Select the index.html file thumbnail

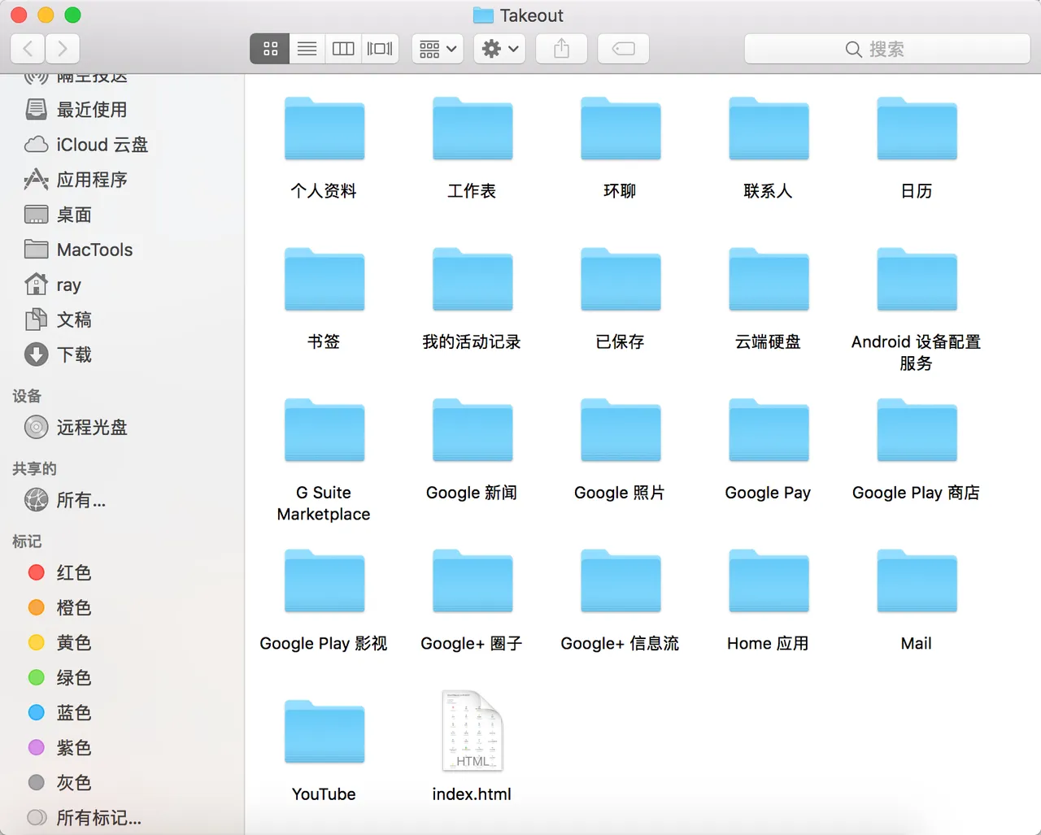(472, 731)
